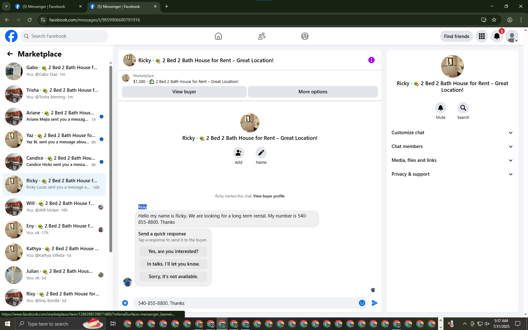This screenshot has height=330, width=528.
Task: Open Chrome menu three dots
Action: coord(521,20)
